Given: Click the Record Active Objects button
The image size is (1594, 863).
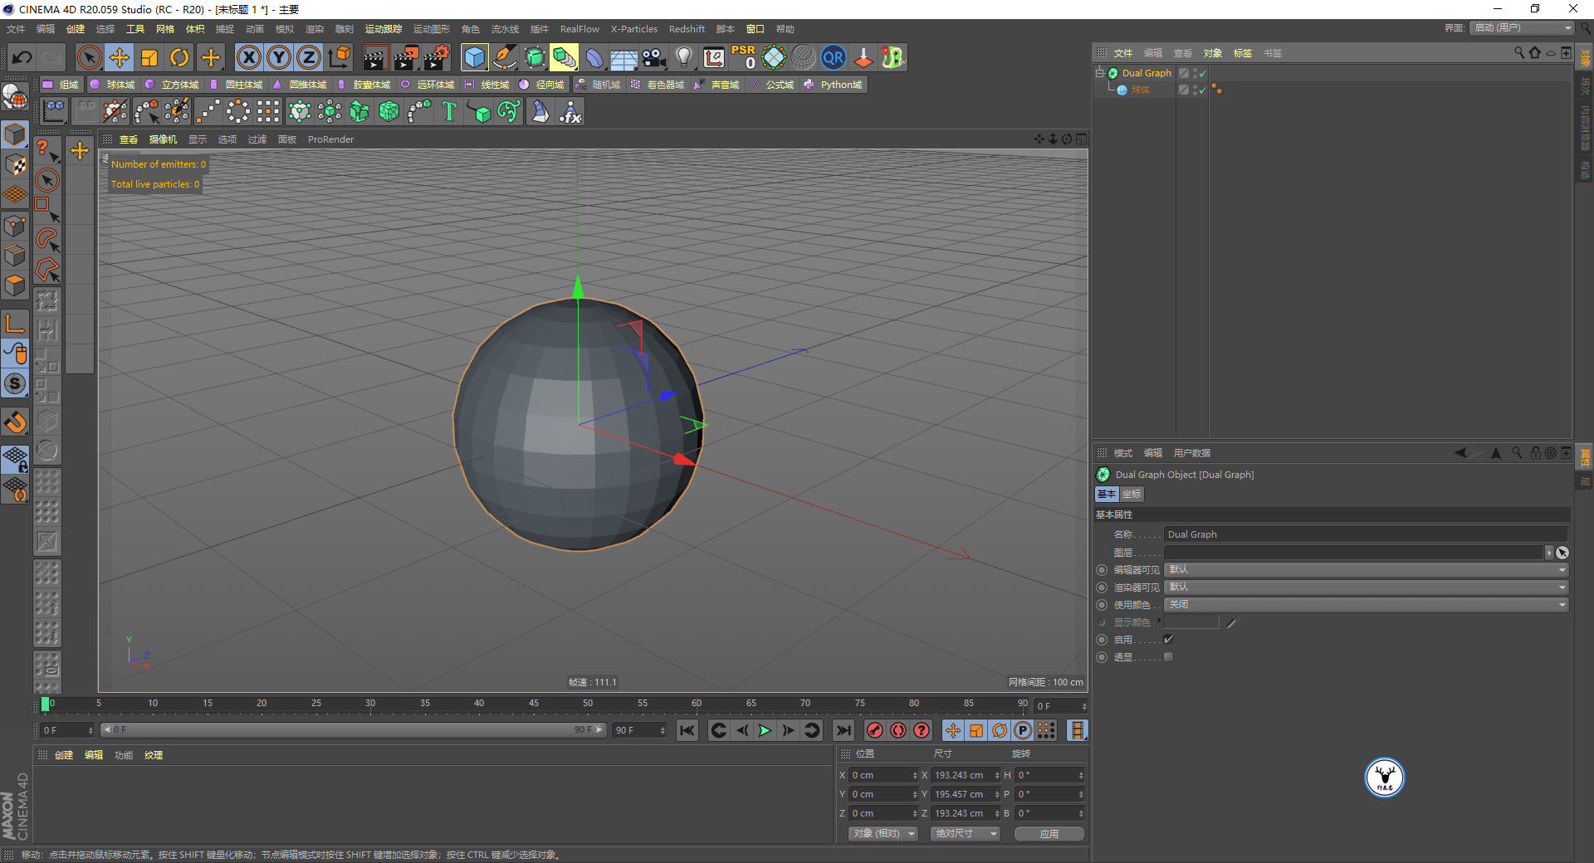Looking at the screenshot, I should 874,730.
